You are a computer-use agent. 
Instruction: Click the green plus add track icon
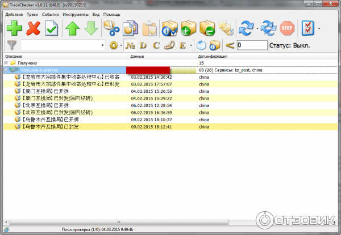click(x=14, y=28)
